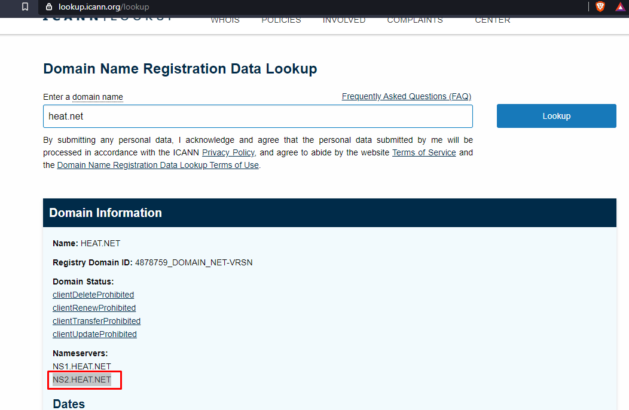
Task: Open Domain Name Registration Data Lookup Terms of Use
Action: click(158, 165)
